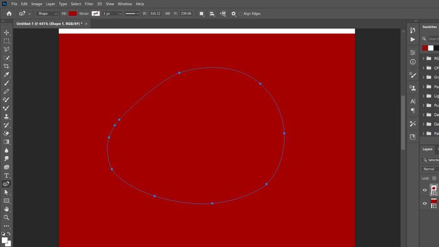Select the Curvature Pen tool in toolbar
Screen dimensions: 439x247
[6, 184]
